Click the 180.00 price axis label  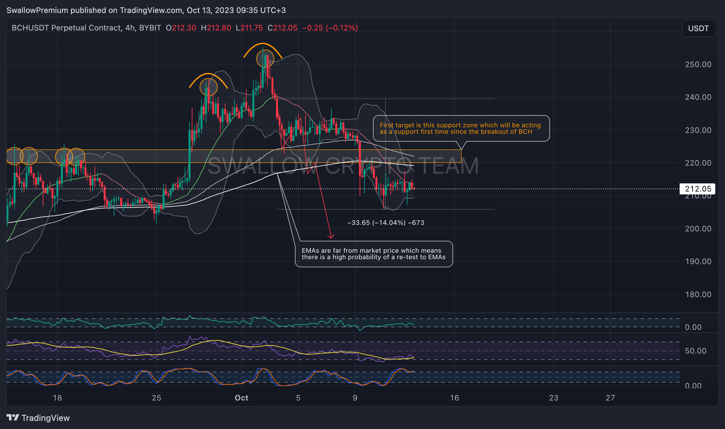point(698,294)
